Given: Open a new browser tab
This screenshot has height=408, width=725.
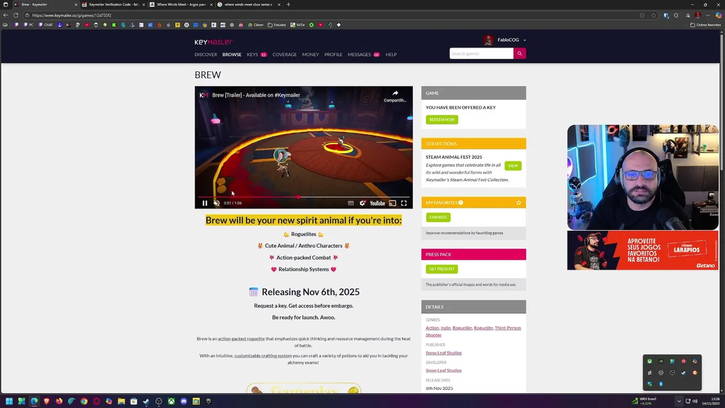Looking at the screenshot, I should click(x=288, y=5).
